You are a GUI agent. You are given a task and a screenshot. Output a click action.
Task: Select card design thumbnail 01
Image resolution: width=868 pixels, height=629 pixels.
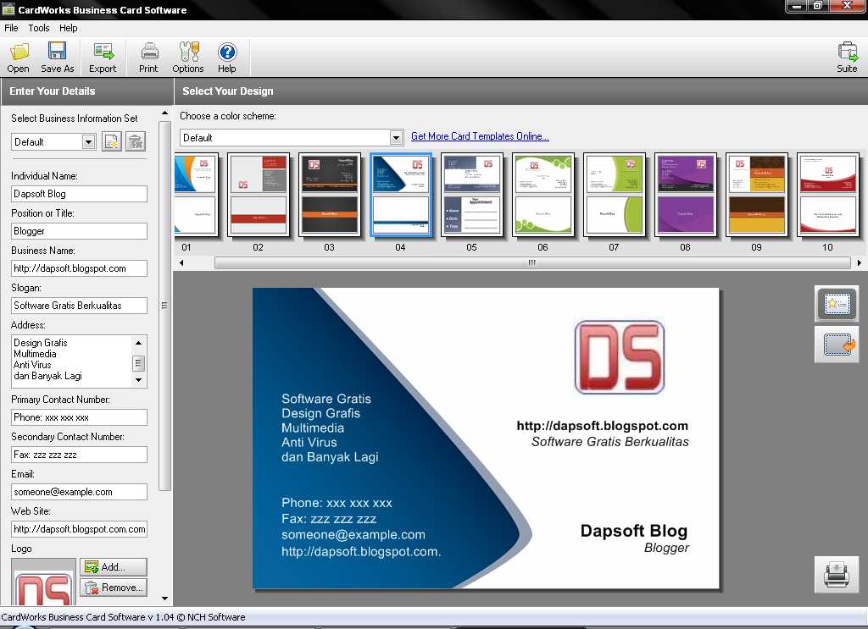[x=197, y=195]
